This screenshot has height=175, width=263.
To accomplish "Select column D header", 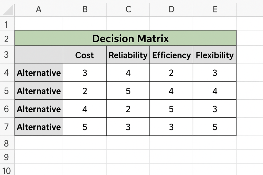I will pyautogui.click(x=171, y=9).
